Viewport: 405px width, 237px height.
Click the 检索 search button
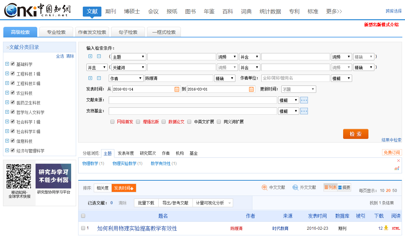click(355, 134)
